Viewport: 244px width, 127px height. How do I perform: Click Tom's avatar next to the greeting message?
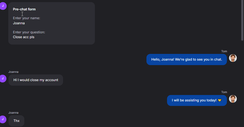[x=233, y=58]
